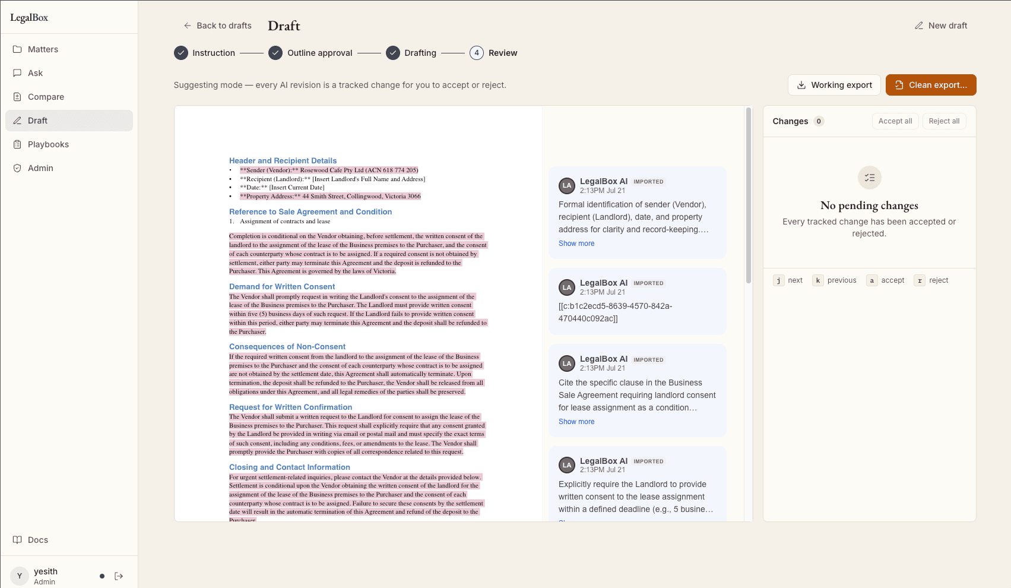Click the Changes count badge
This screenshot has width=1011, height=588.
click(819, 121)
